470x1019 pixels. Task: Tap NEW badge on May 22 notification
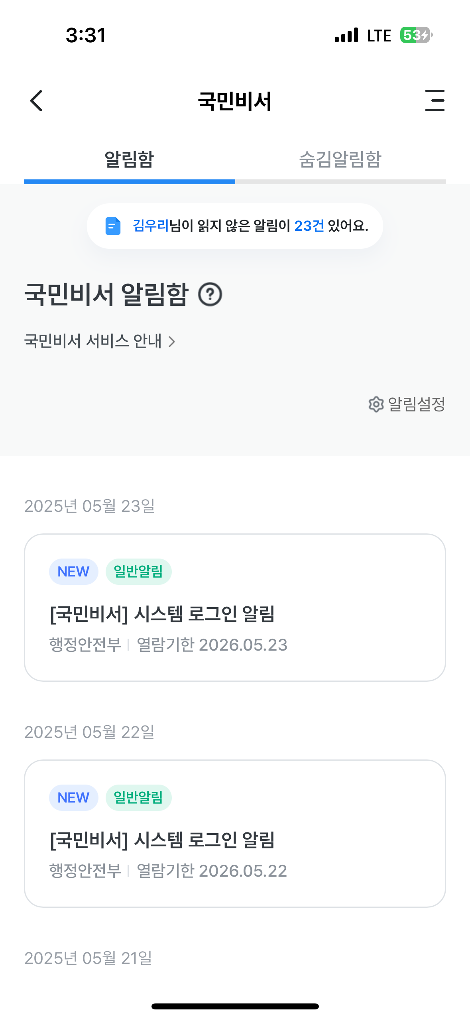pos(73,798)
